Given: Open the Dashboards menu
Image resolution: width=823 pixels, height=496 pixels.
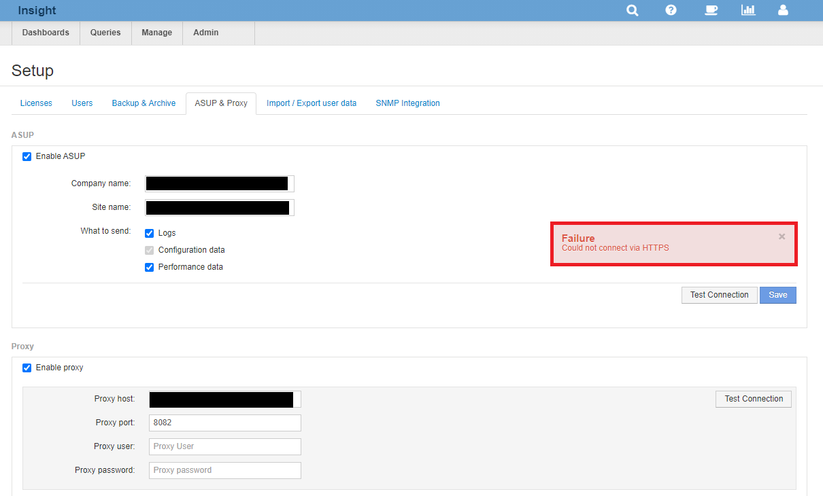Looking at the screenshot, I should [46, 33].
